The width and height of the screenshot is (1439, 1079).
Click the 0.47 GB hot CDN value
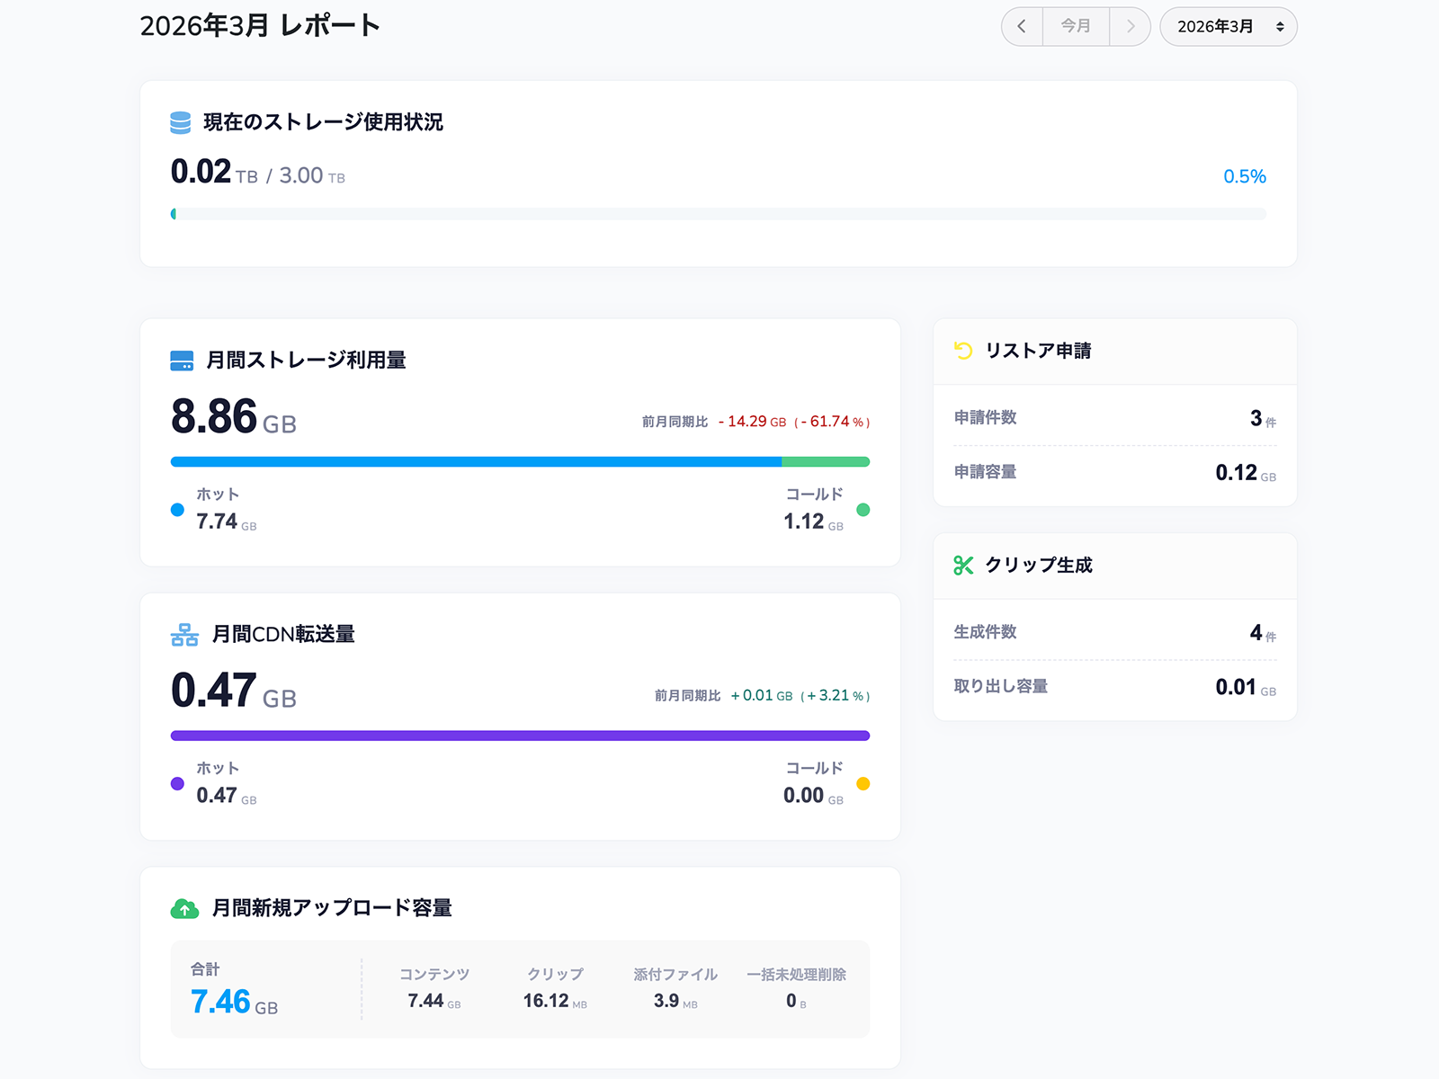click(227, 796)
